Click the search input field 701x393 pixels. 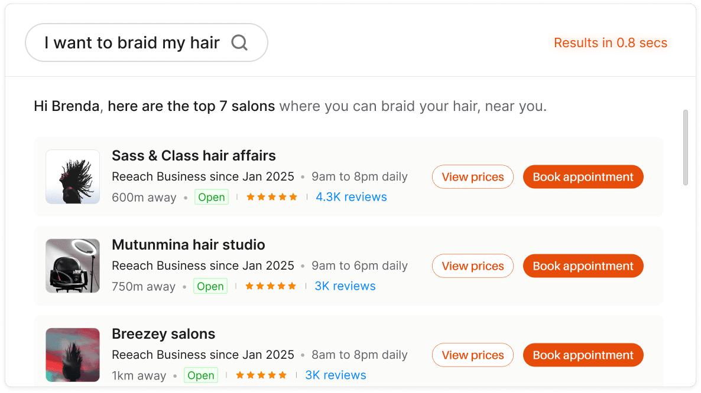pyautogui.click(x=130, y=42)
